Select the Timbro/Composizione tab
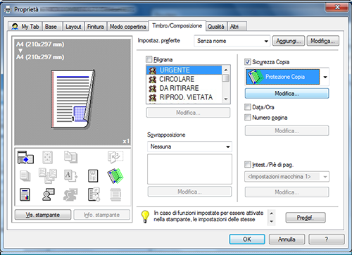 (x=177, y=25)
